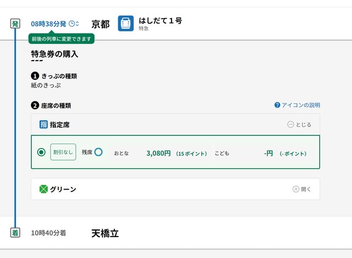This screenshot has width=352, height=258.
Task: Click the 前後の列車に変更できます tooltip
Action: coord(62,39)
